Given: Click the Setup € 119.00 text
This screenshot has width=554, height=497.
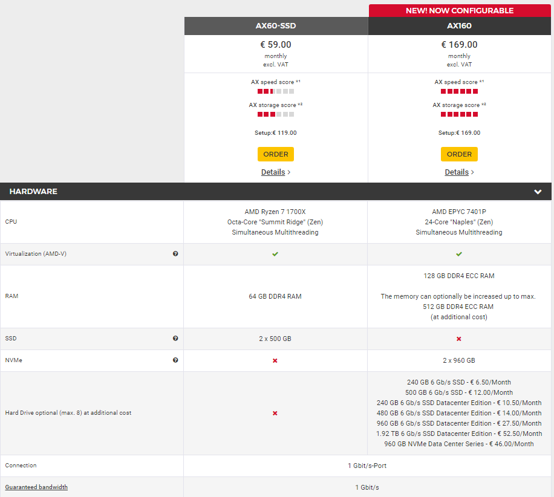Looking at the screenshot, I should pyautogui.click(x=276, y=133).
